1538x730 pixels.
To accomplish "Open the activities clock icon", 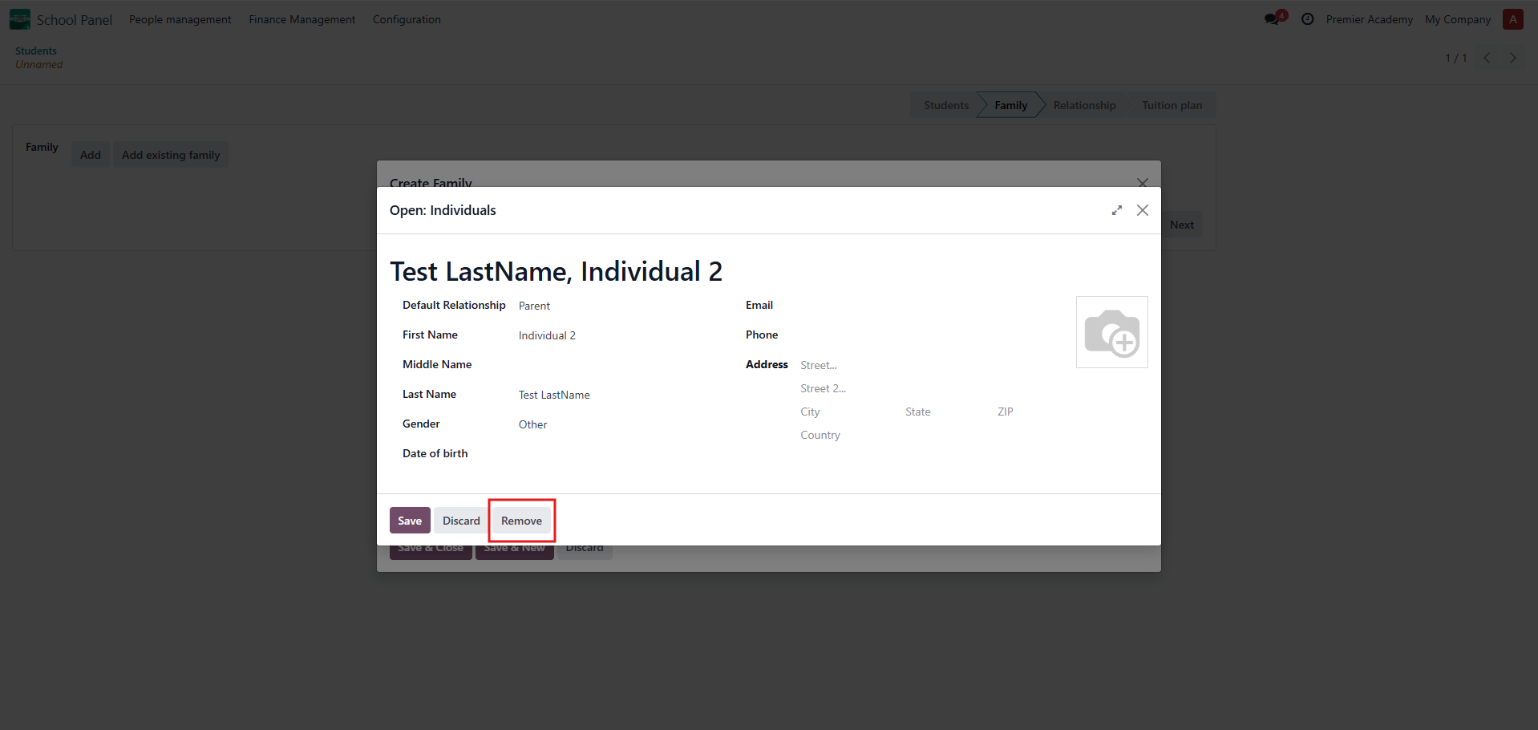I will (x=1307, y=19).
